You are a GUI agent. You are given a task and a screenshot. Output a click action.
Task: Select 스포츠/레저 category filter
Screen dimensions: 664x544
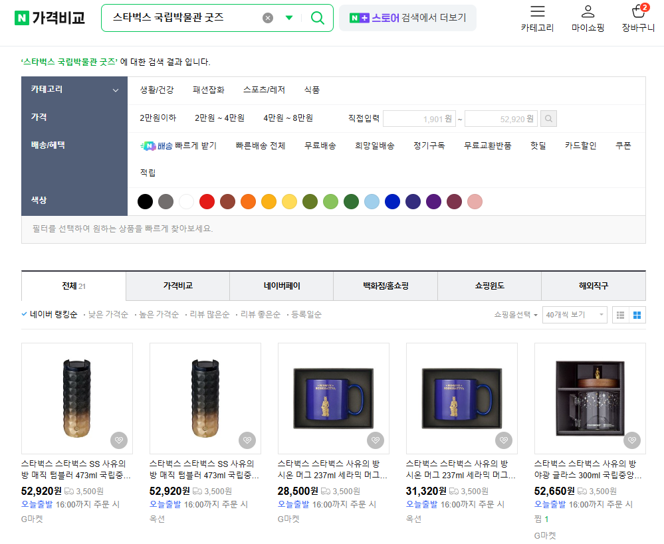[x=264, y=90]
